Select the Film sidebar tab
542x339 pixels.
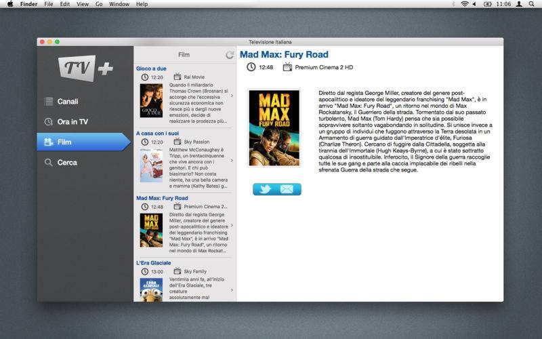(83, 142)
